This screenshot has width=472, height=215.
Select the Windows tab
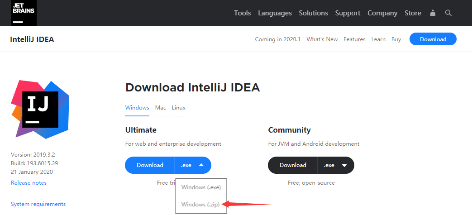[137, 108]
